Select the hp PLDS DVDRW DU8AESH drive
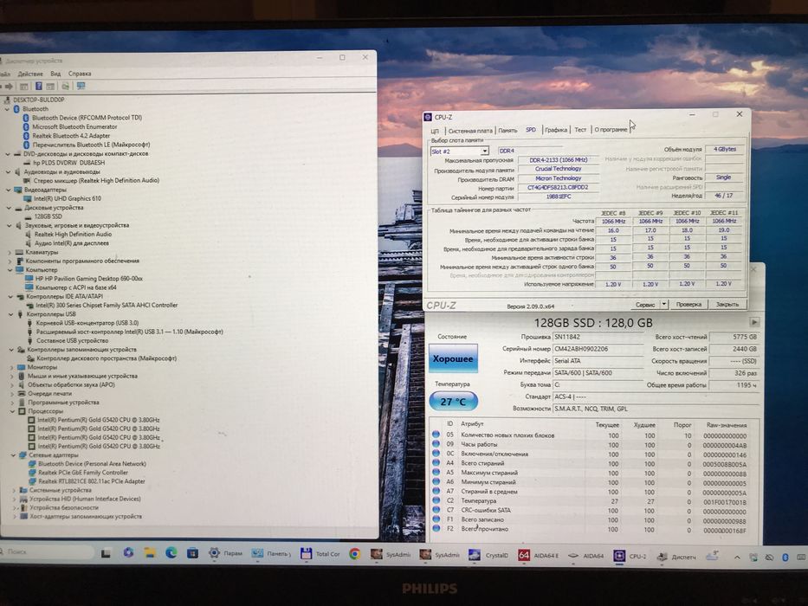The image size is (808, 606). (68, 163)
